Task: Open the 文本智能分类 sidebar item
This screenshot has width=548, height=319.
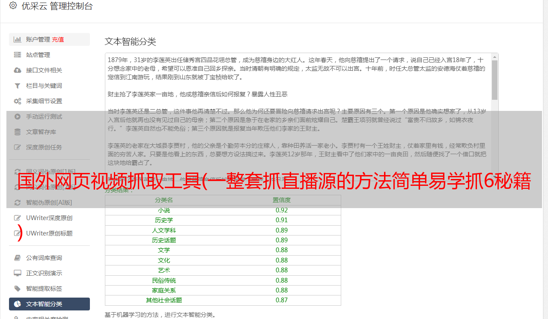Action: [x=49, y=304]
